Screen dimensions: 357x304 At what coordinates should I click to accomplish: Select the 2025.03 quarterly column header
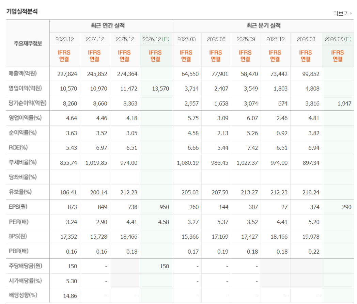point(186,39)
